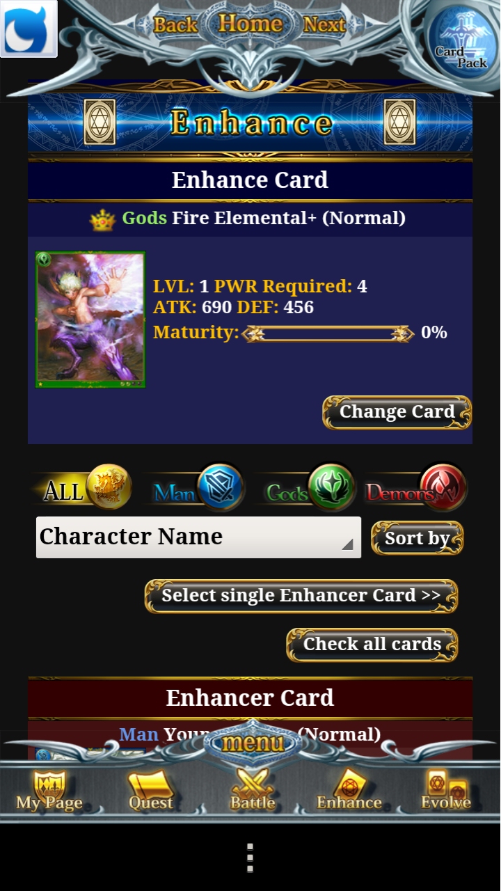Click Select single Enhancer Card button
This screenshot has height=891, width=501.
(x=301, y=596)
